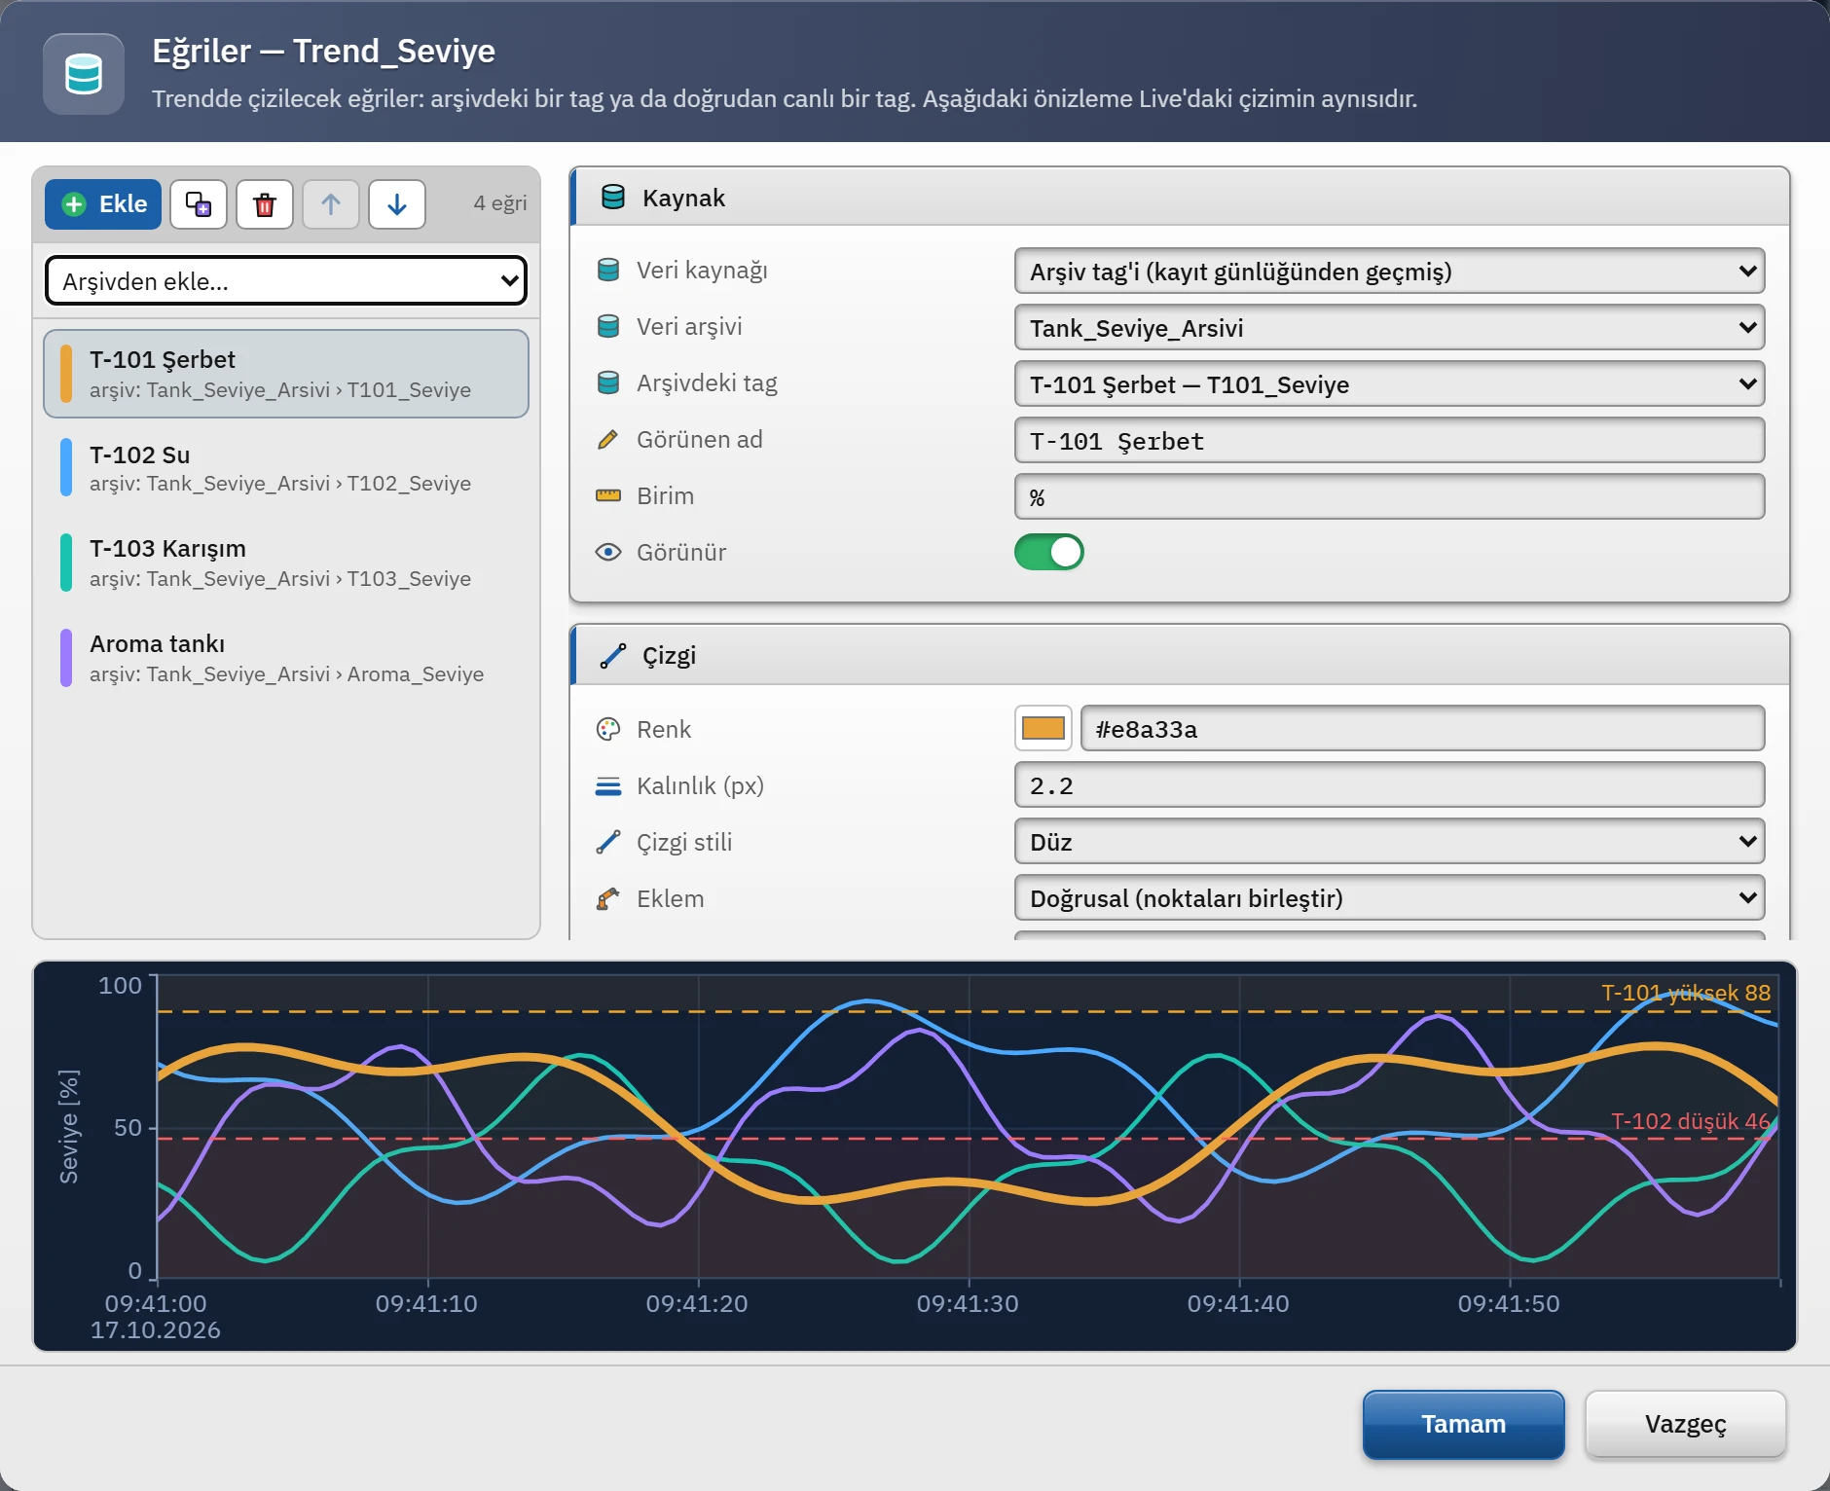Image resolution: width=1830 pixels, height=1491 pixels.
Task: Click the Çizgi section line icon
Action: tap(613, 655)
